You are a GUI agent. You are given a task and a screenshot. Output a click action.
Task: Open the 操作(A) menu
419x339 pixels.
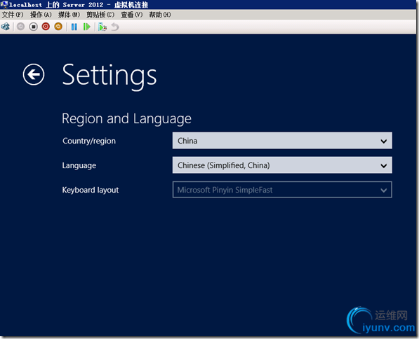click(41, 15)
